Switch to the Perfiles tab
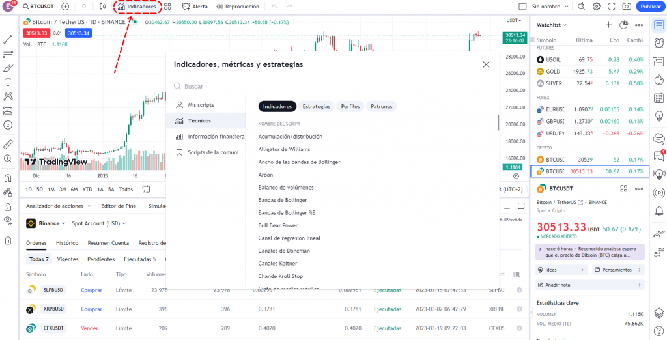 [x=350, y=107]
